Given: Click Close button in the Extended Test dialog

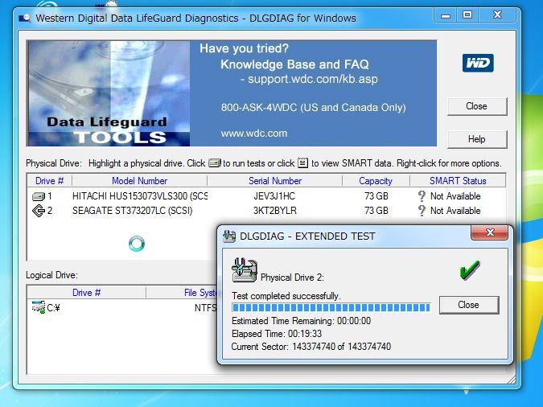Looking at the screenshot, I should [469, 305].
